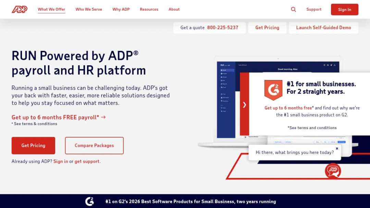Viewport: 370px width, 208px height.
Task: Open the Resources menu
Action: point(149,10)
